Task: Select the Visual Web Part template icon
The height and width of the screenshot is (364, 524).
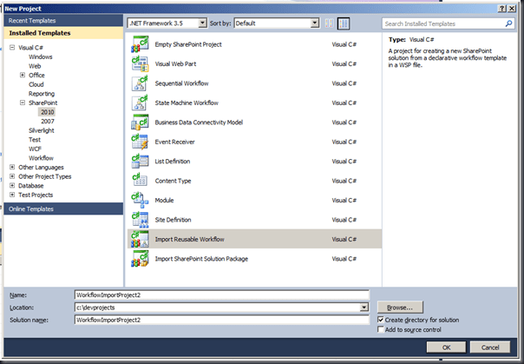Action: (x=140, y=63)
